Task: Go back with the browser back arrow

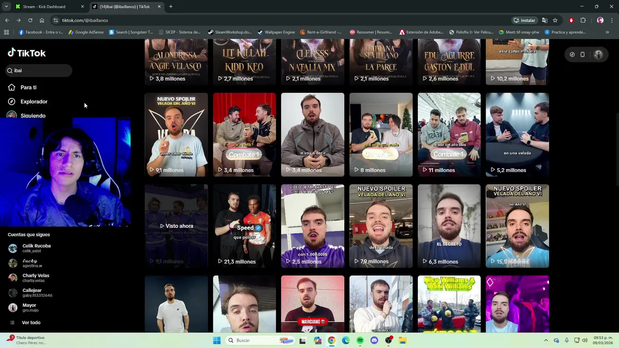Action: [x=7, y=20]
